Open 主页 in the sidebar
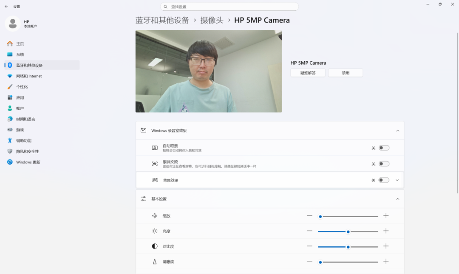459x274 pixels. tap(42, 44)
